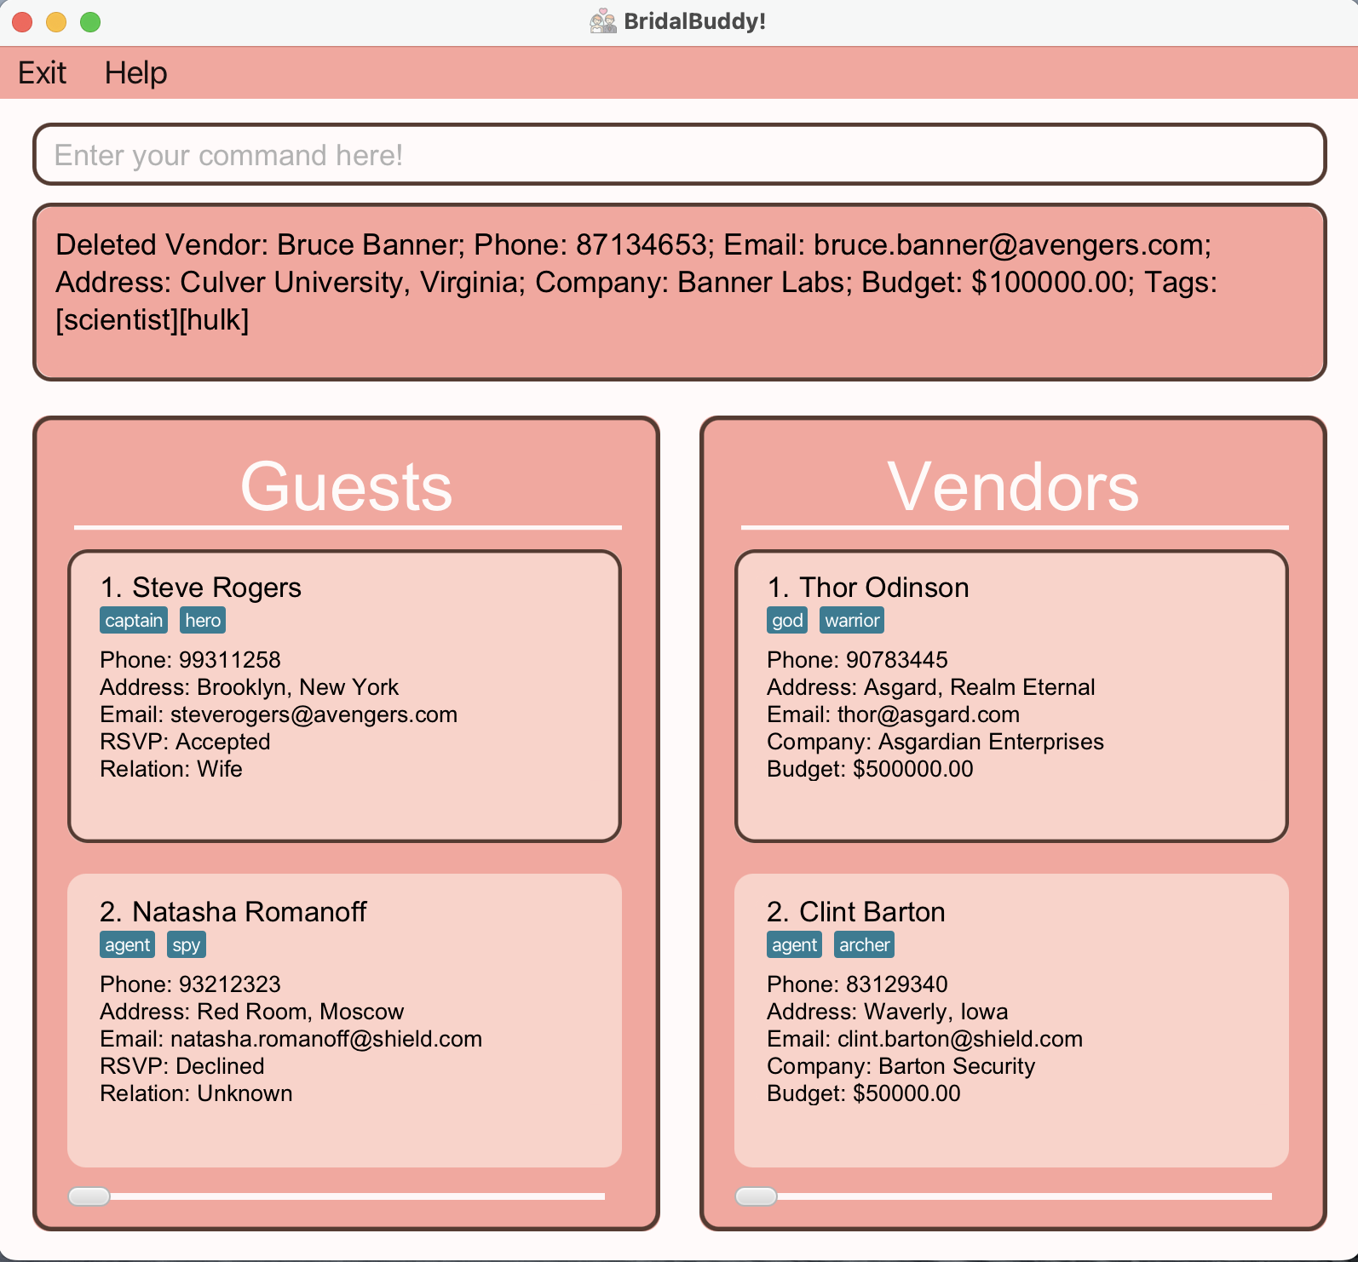The image size is (1358, 1262).
Task: Click 'Phone: 90783445' on Thor Odinson
Action: tap(857, 660)
